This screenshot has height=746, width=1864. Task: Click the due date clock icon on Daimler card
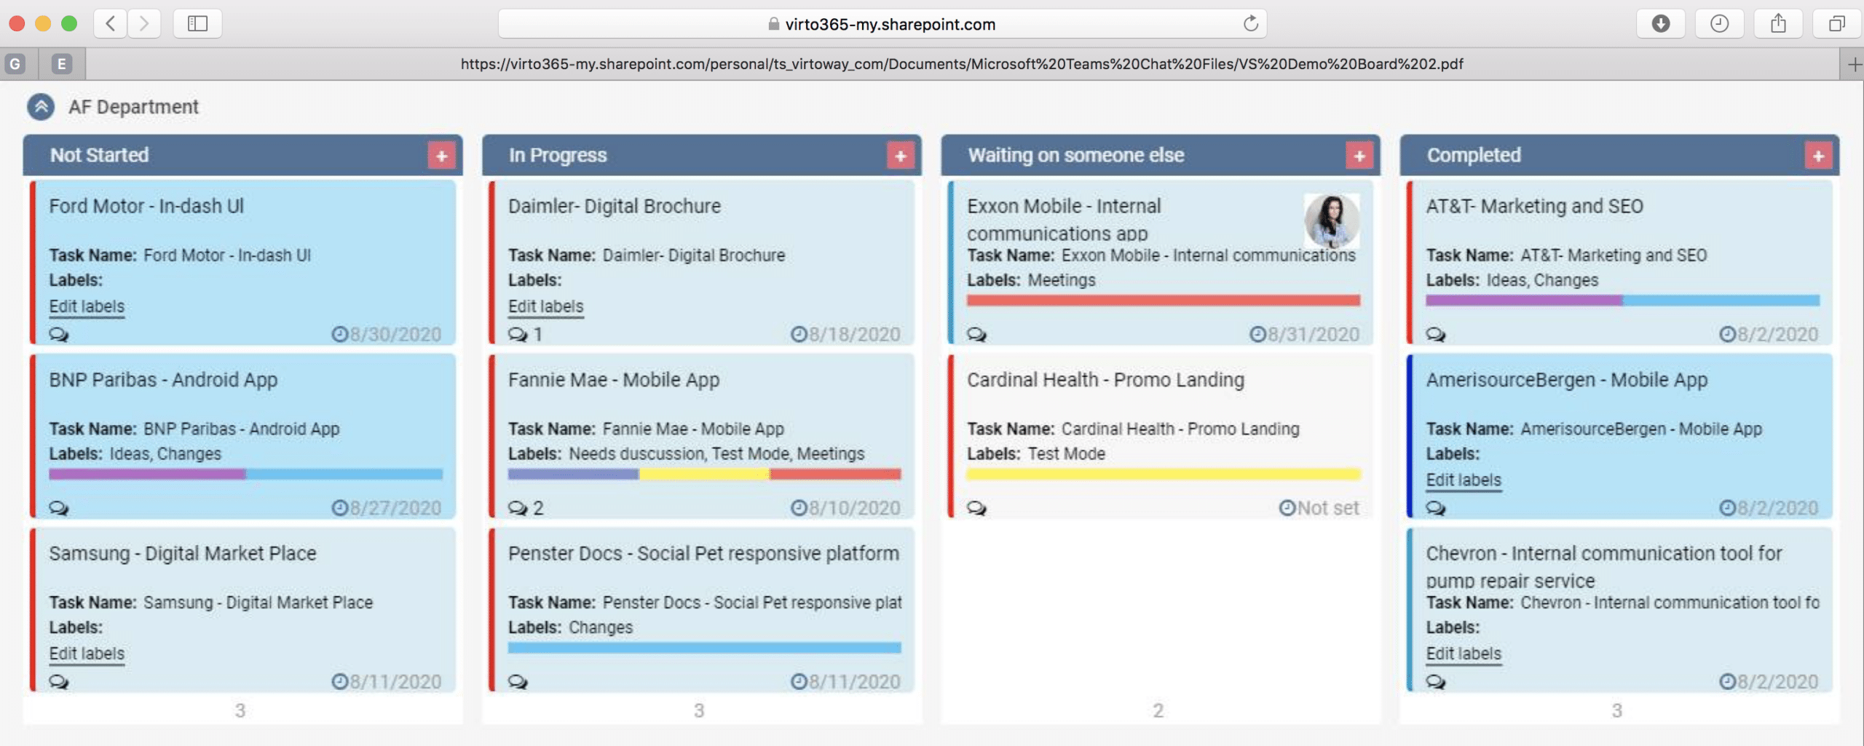799,334
